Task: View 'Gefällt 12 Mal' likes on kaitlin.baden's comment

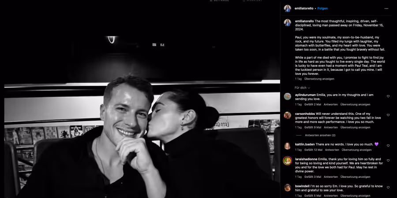Action: [314, 150]
